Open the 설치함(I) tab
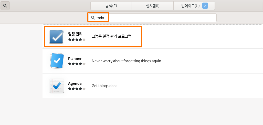Screen dimensions: 263x125 pos(153,6)
